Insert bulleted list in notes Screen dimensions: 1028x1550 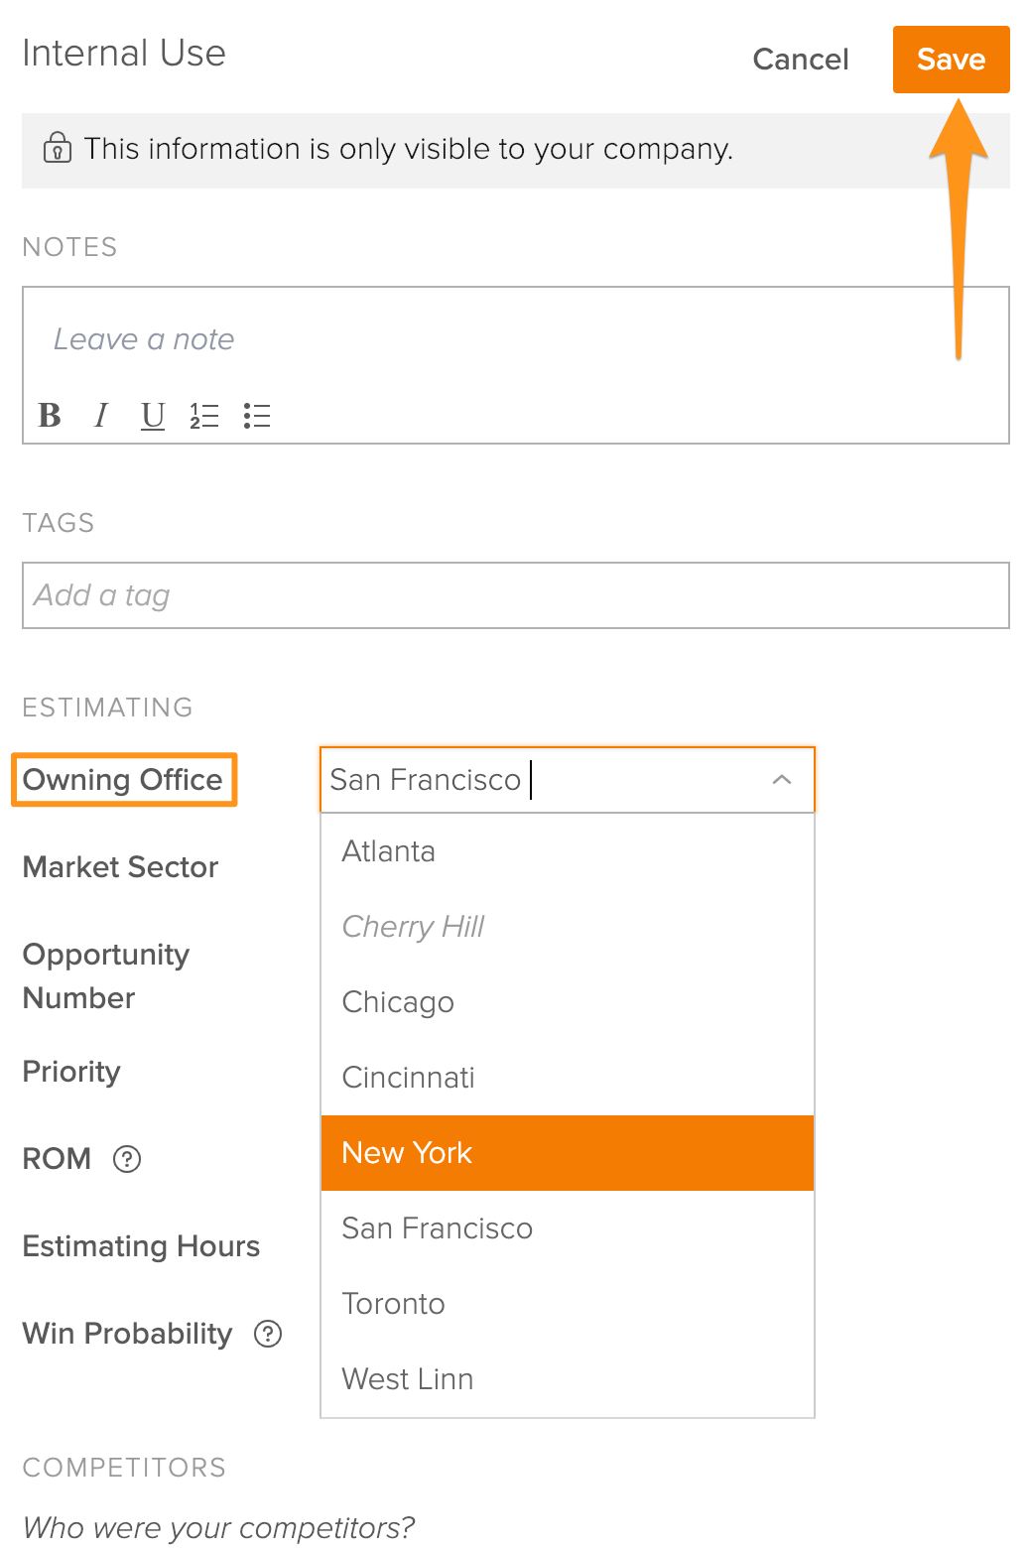tap(257, 416)
